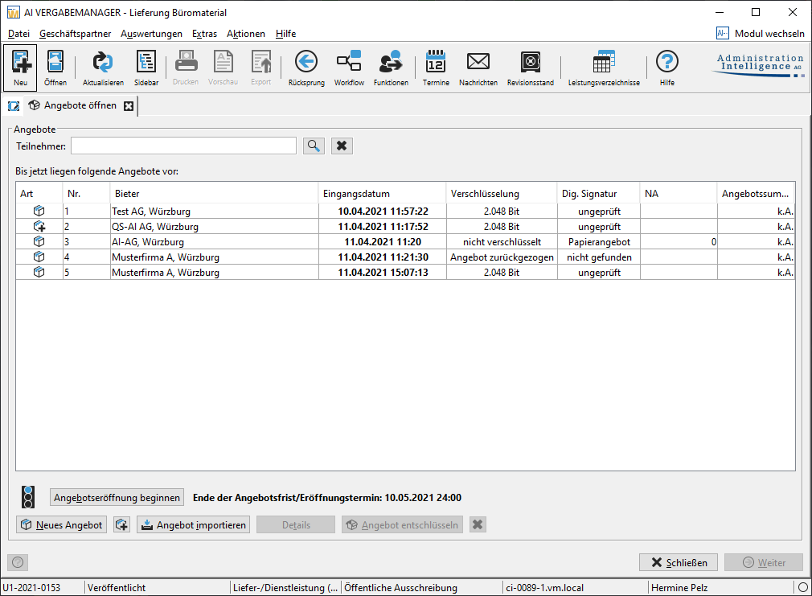Sort by the Angebotssum... column header
Viewport: 812px width, 596px height.
click(x=756, y=193)
